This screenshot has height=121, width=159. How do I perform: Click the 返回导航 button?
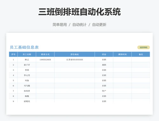[143, 47]
